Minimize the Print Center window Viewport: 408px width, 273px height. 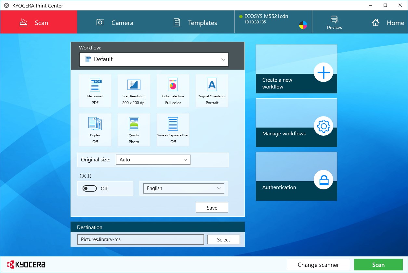click(370, 5)
